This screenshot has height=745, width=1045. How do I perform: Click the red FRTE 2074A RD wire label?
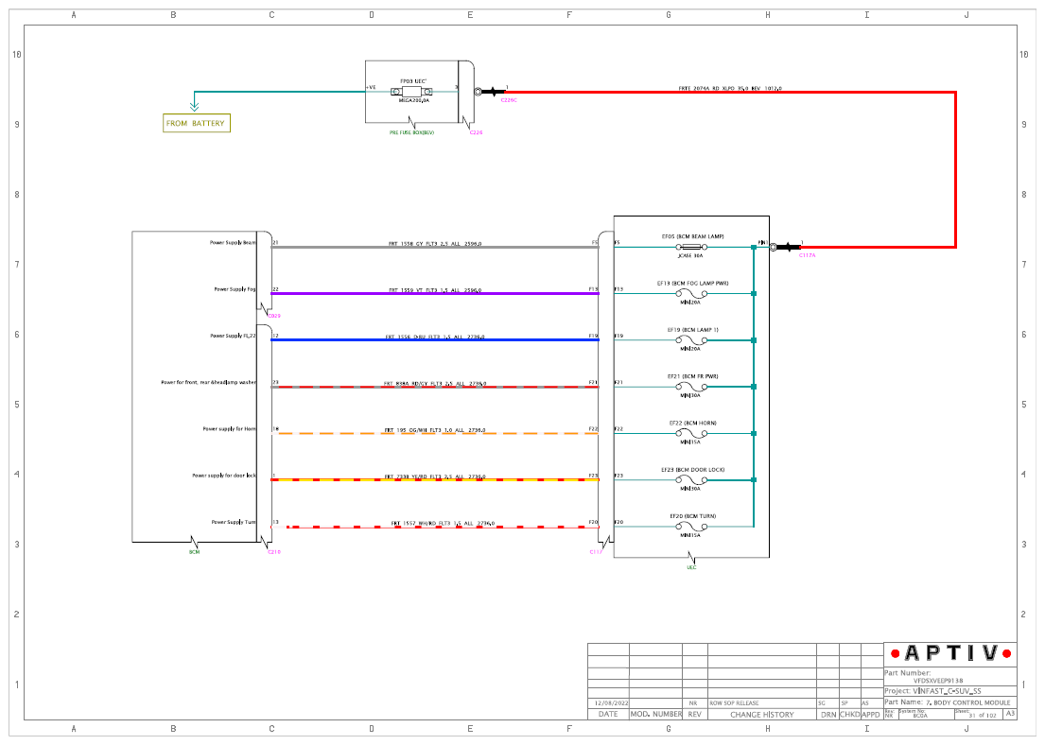[x=730, y=88]
